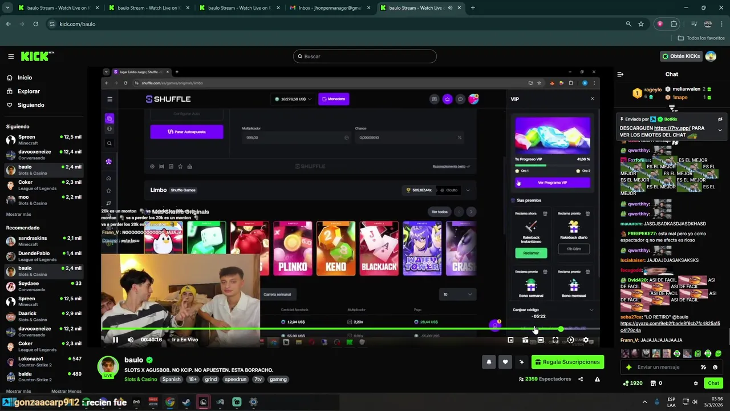This screenshot has width=730, height=411.
Task: Open a new browser tab
Action: 473,8
